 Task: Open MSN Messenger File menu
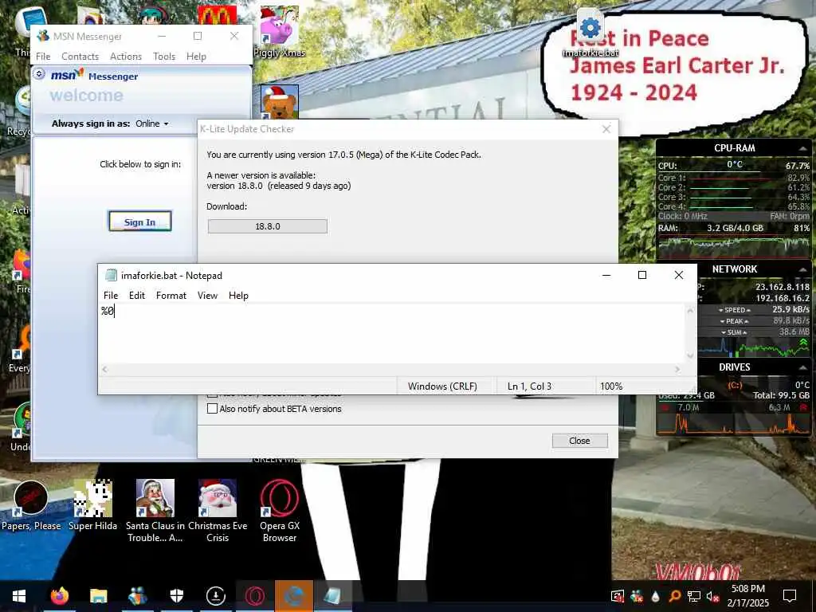pos(43,57)
